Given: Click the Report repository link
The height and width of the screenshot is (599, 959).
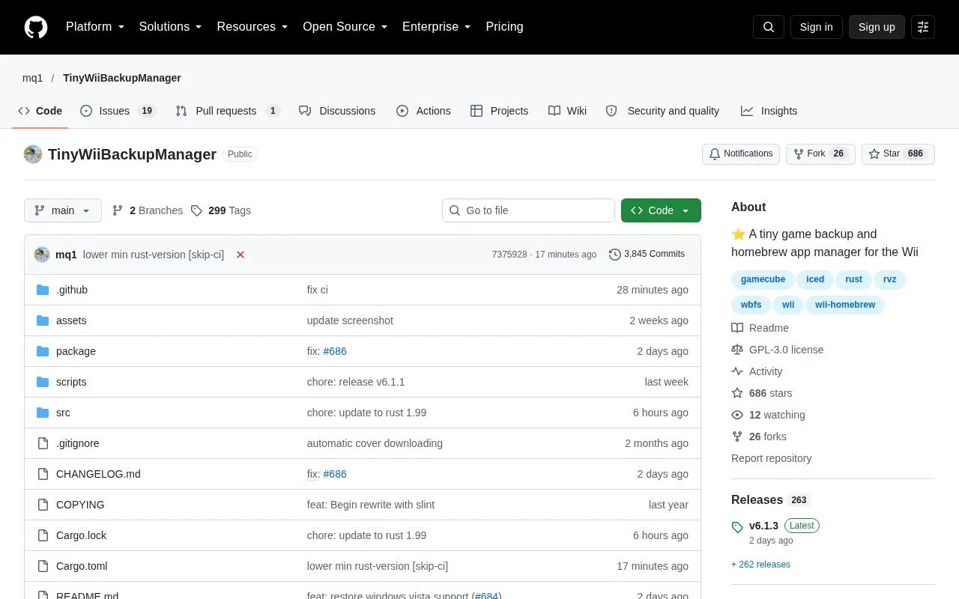Looking at the screenshot, I should [x=772, y=458].
